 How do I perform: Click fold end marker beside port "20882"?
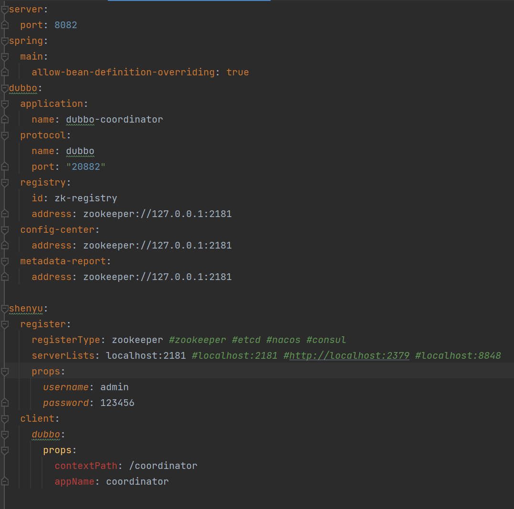coord(5,166)
